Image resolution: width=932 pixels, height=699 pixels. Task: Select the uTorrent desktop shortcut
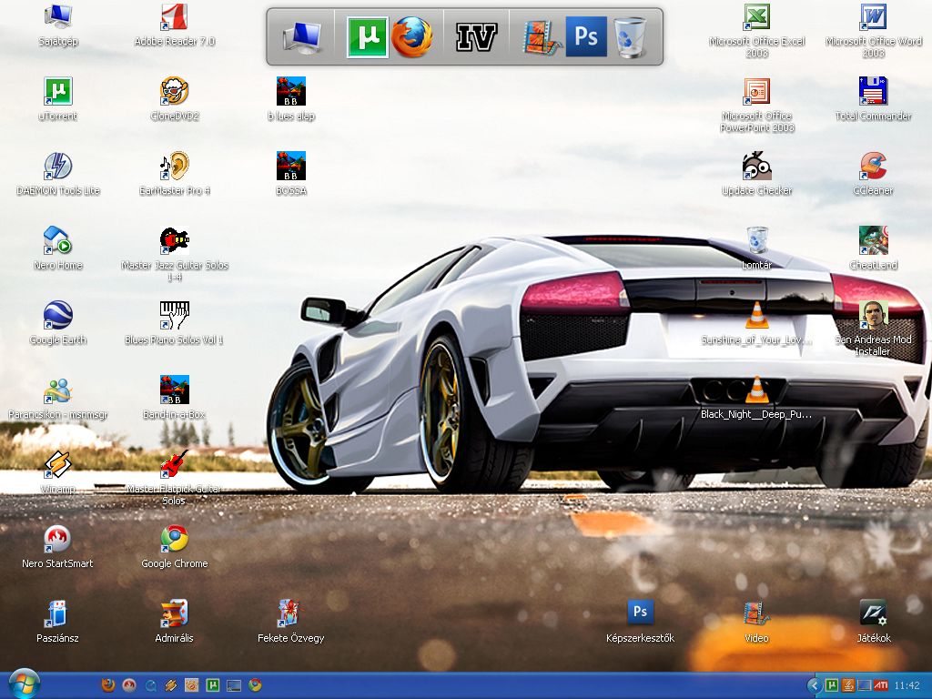pos(58,99)
